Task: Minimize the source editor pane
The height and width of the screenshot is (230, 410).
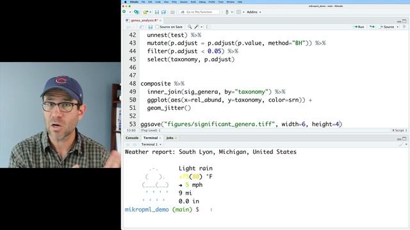Action: click(399, 21)
